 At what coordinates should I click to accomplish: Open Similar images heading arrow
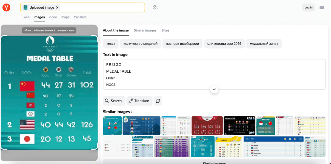132,112
